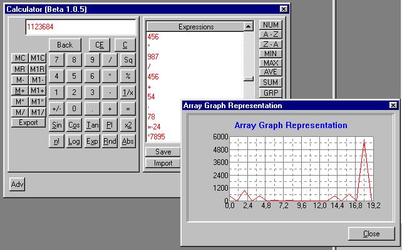This screenshot has height=250, width=402.
Task: Compute total with SUM button
Action: (x=271, y=82)
